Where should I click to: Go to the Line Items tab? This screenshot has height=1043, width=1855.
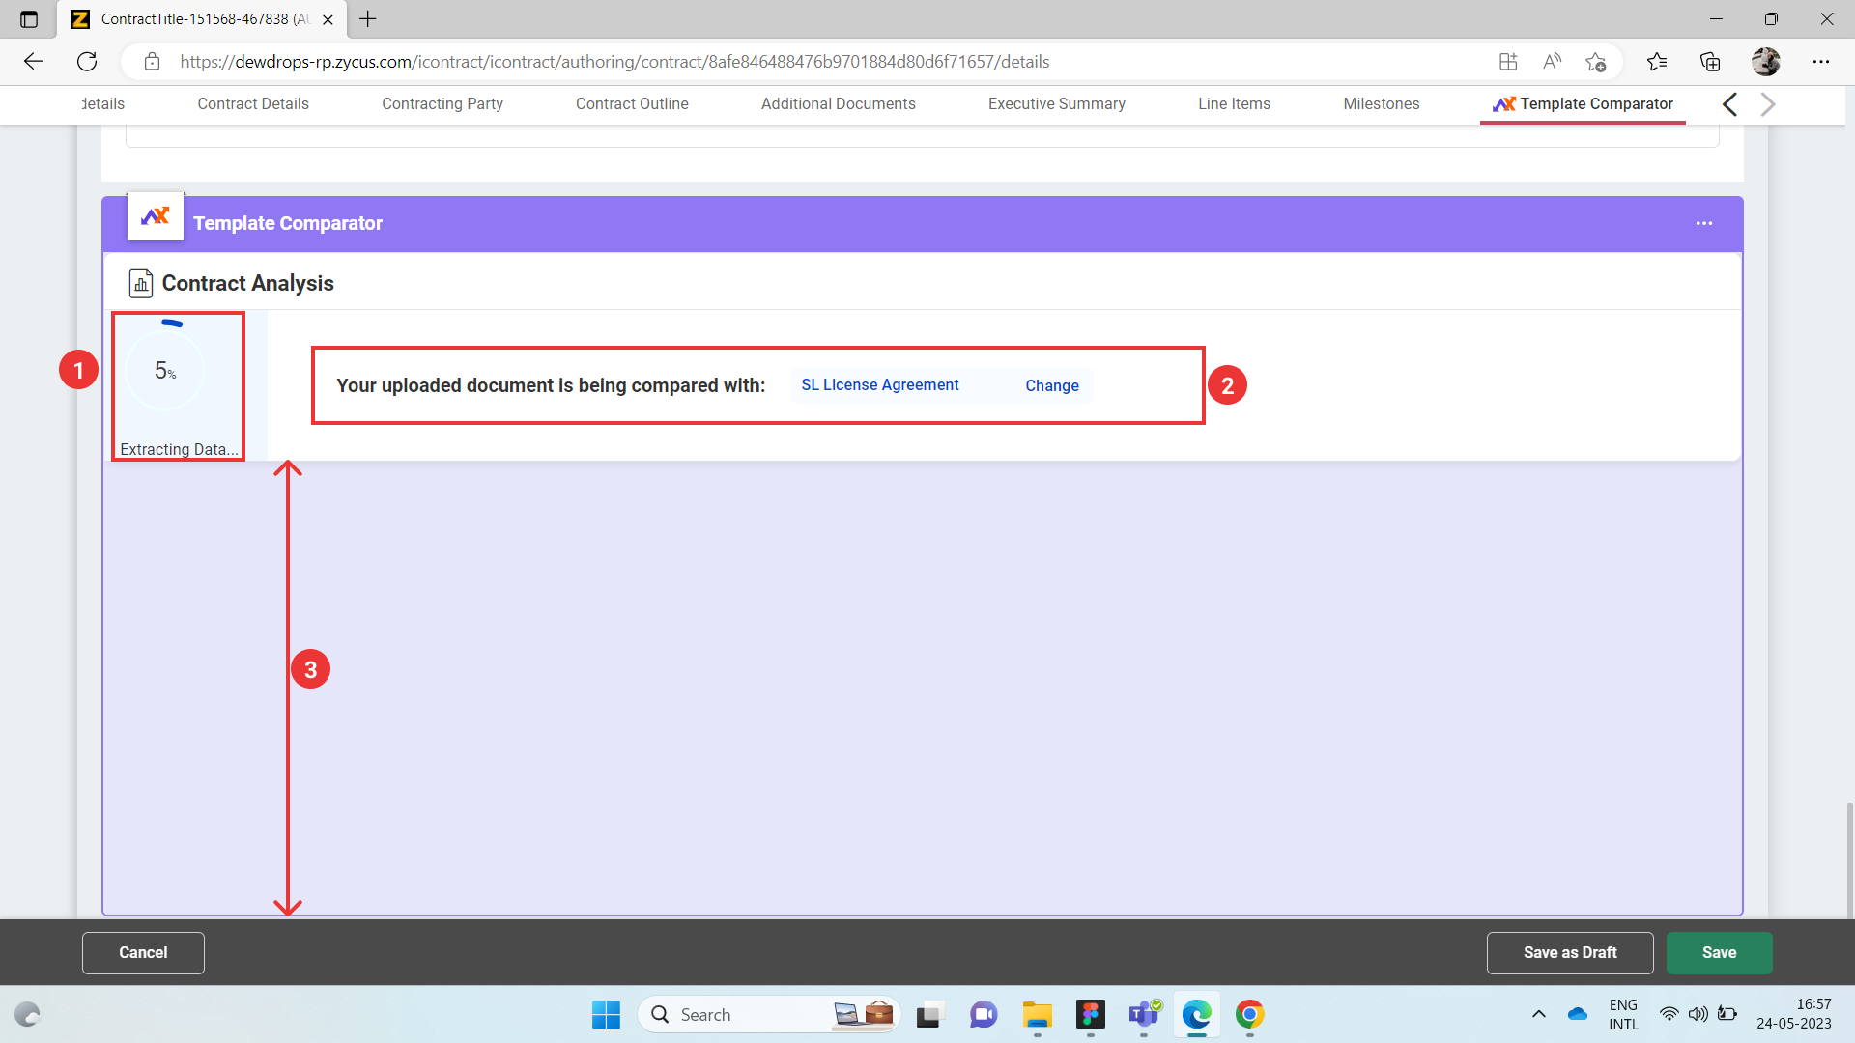tap(1234, 103)
